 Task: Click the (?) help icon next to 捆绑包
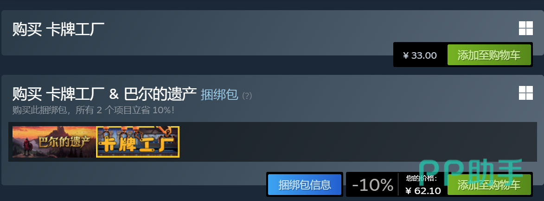click(247, 96)
